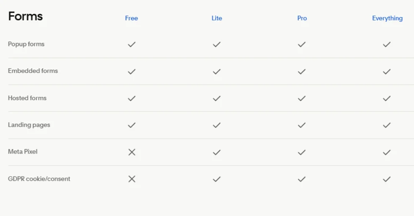Image resolution: width=414 pixels, height=216 pixels.
Task: Click the Popup forms row label
Action: point(26,44)
